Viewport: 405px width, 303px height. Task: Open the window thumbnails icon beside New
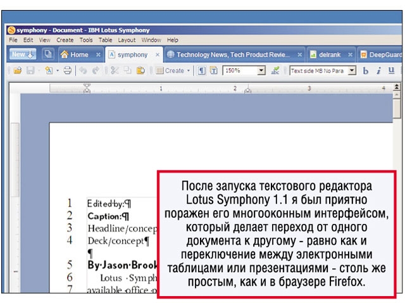click(48, 54)
